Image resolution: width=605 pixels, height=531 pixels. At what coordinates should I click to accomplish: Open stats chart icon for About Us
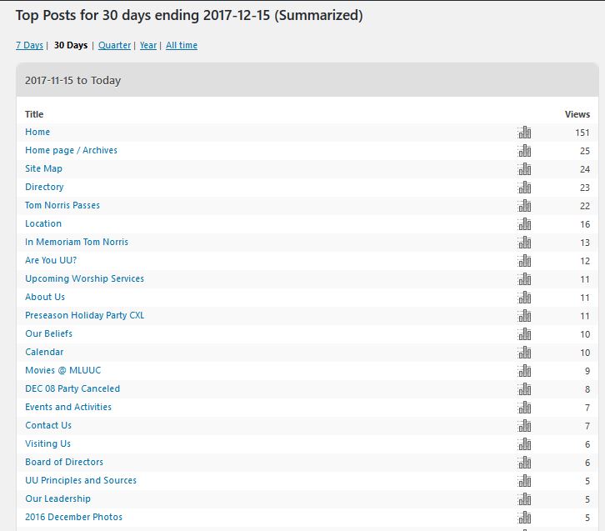point(524,297)
